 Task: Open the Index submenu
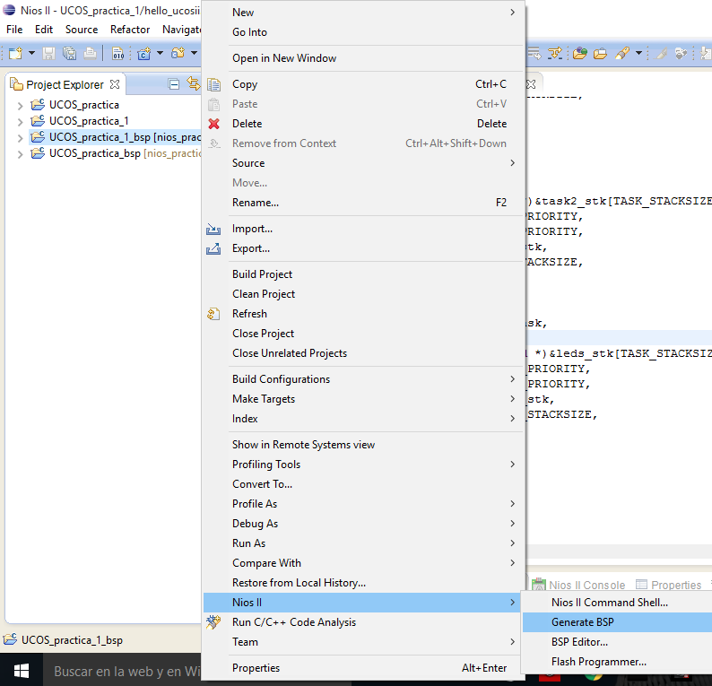[363, 419]
